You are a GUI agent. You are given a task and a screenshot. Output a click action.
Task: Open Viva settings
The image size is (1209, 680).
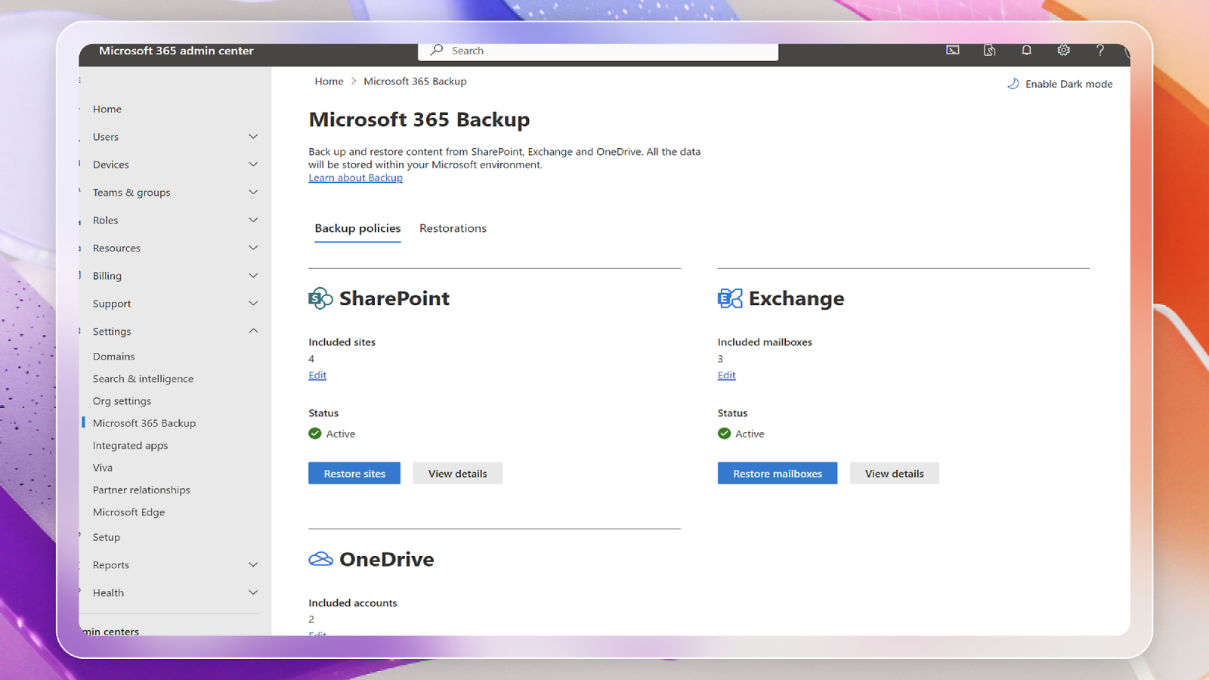click(103, 468)
